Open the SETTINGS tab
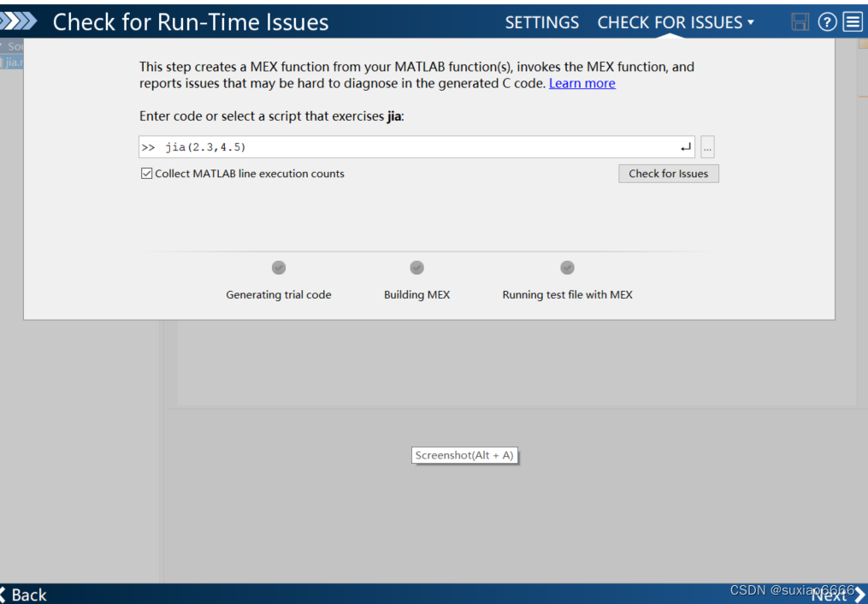 click(x=542, y=22)
